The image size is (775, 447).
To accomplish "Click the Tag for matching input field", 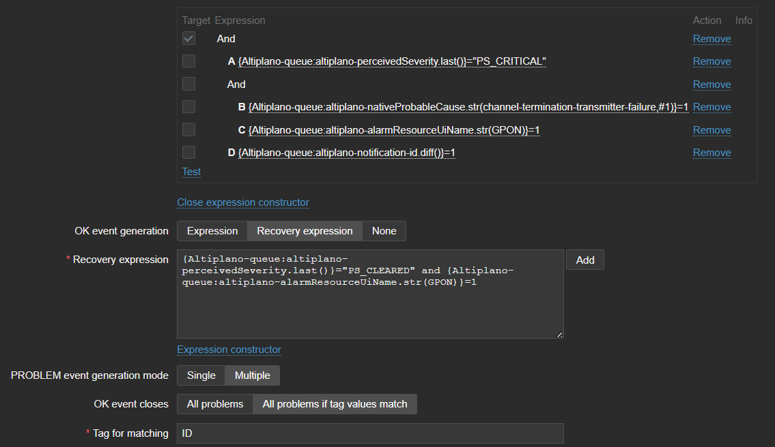I will 369,433.
